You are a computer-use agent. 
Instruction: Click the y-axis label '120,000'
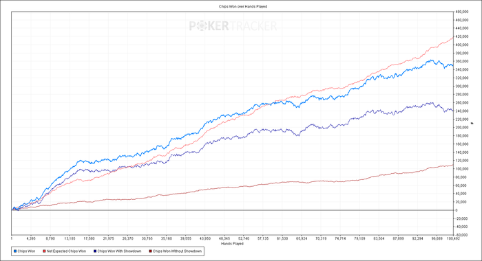pos(462,161)
